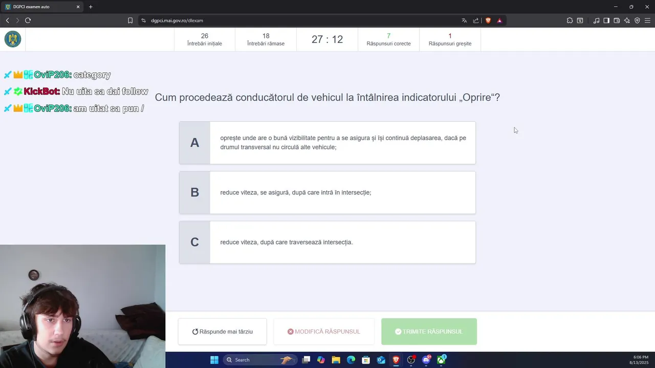The image size is (655, 368).
Task: Open Microsoft Store from the taskbar
Action: 366,360
